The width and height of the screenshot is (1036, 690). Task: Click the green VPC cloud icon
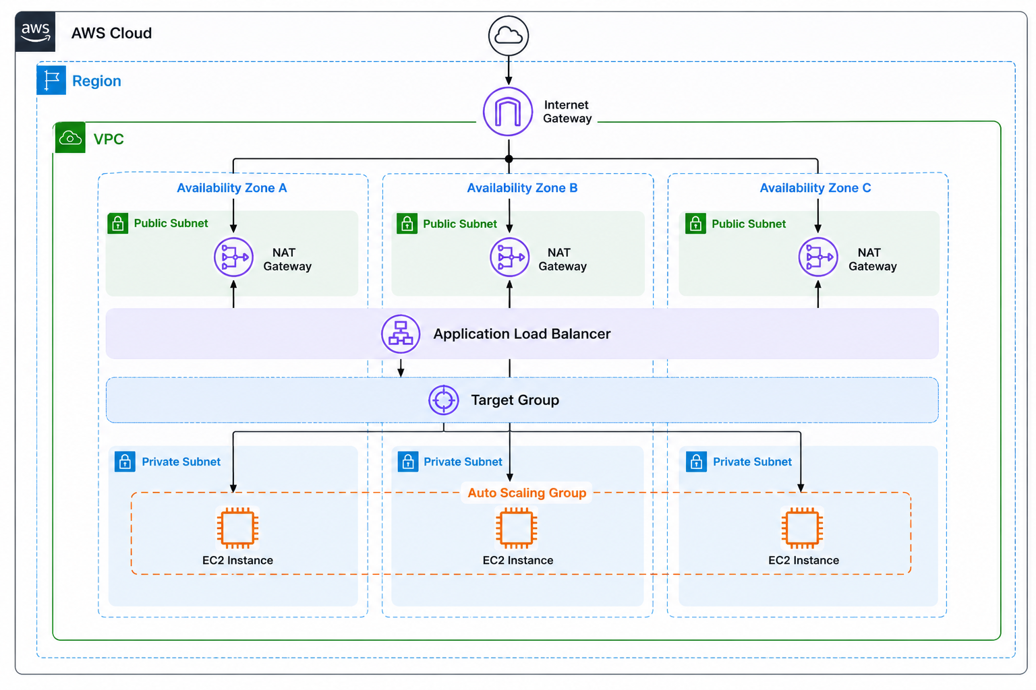[70, 138]
